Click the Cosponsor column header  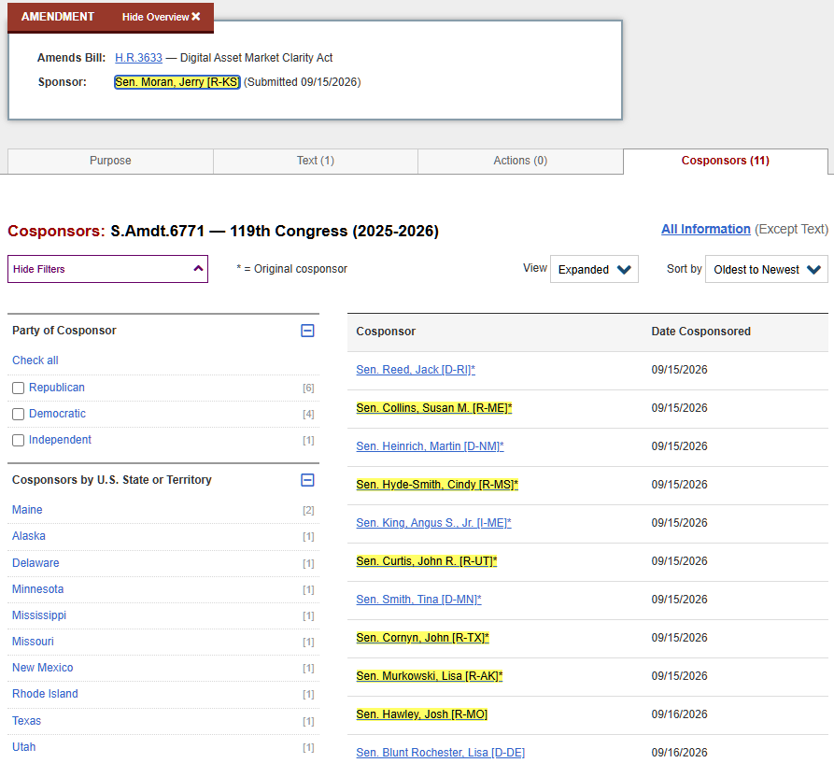click(386, 332)
